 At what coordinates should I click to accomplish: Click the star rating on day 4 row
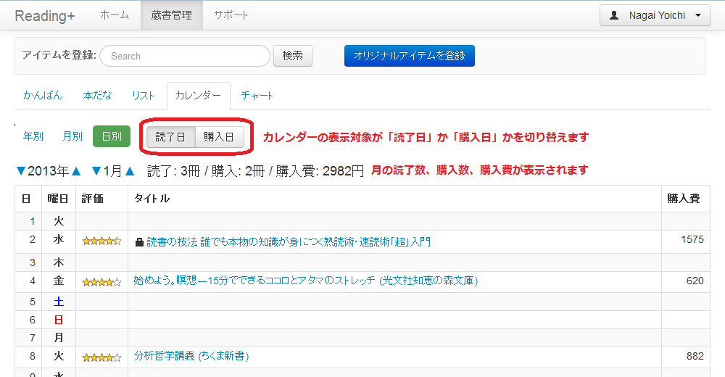point(101,282)
